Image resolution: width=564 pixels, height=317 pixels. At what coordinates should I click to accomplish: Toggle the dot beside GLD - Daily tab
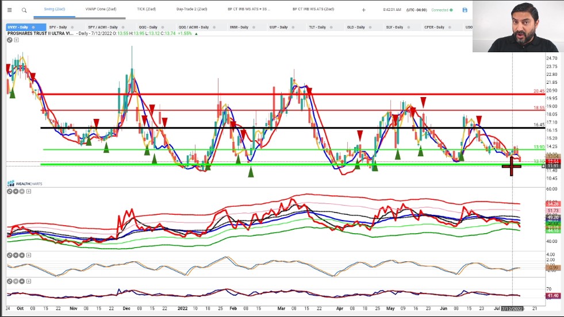click(370, 28)
